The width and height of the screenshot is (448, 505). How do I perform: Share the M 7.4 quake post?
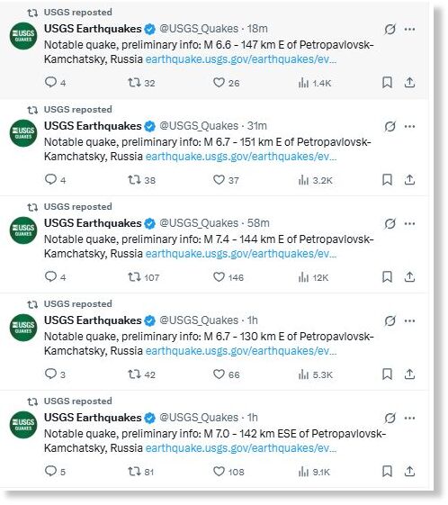coord(409,277)
